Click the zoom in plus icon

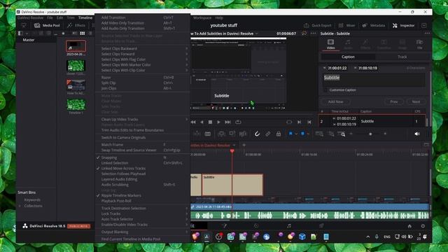[385, 134]
